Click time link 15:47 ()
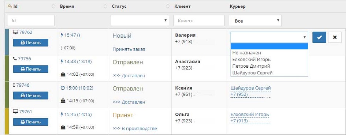346x135 pixels. [x=72, y=35]
